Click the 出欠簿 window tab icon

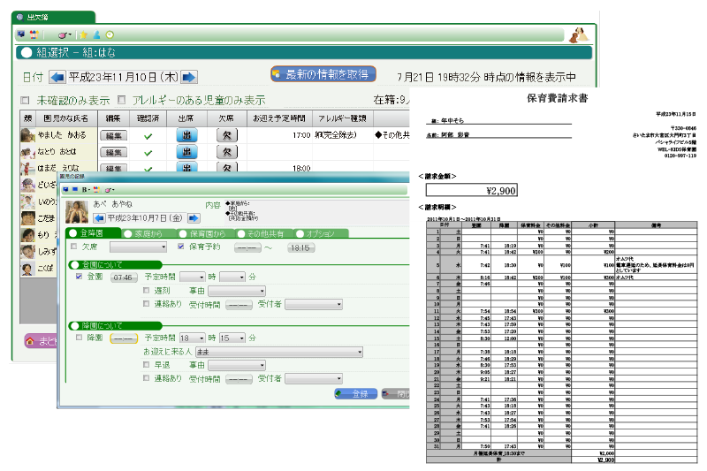coord(19,17)
